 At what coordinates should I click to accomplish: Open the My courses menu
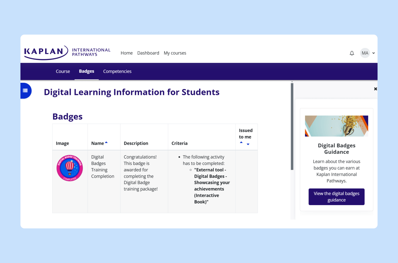175,53
